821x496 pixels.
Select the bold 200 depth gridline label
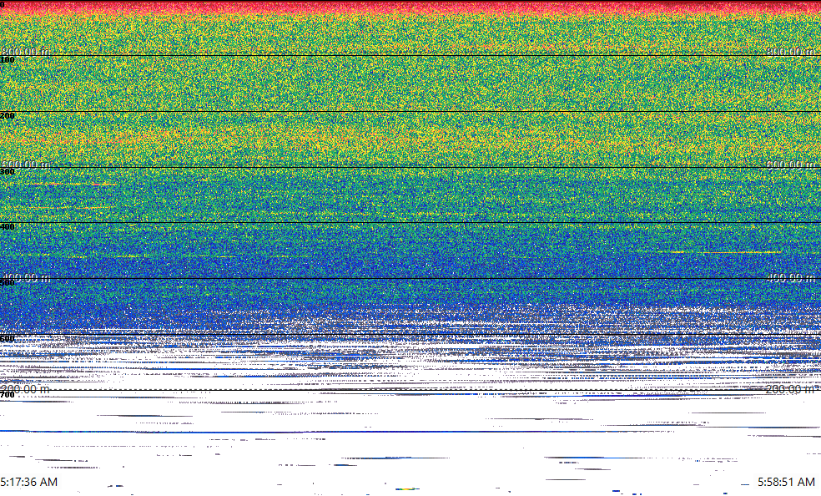coord(8,116)
